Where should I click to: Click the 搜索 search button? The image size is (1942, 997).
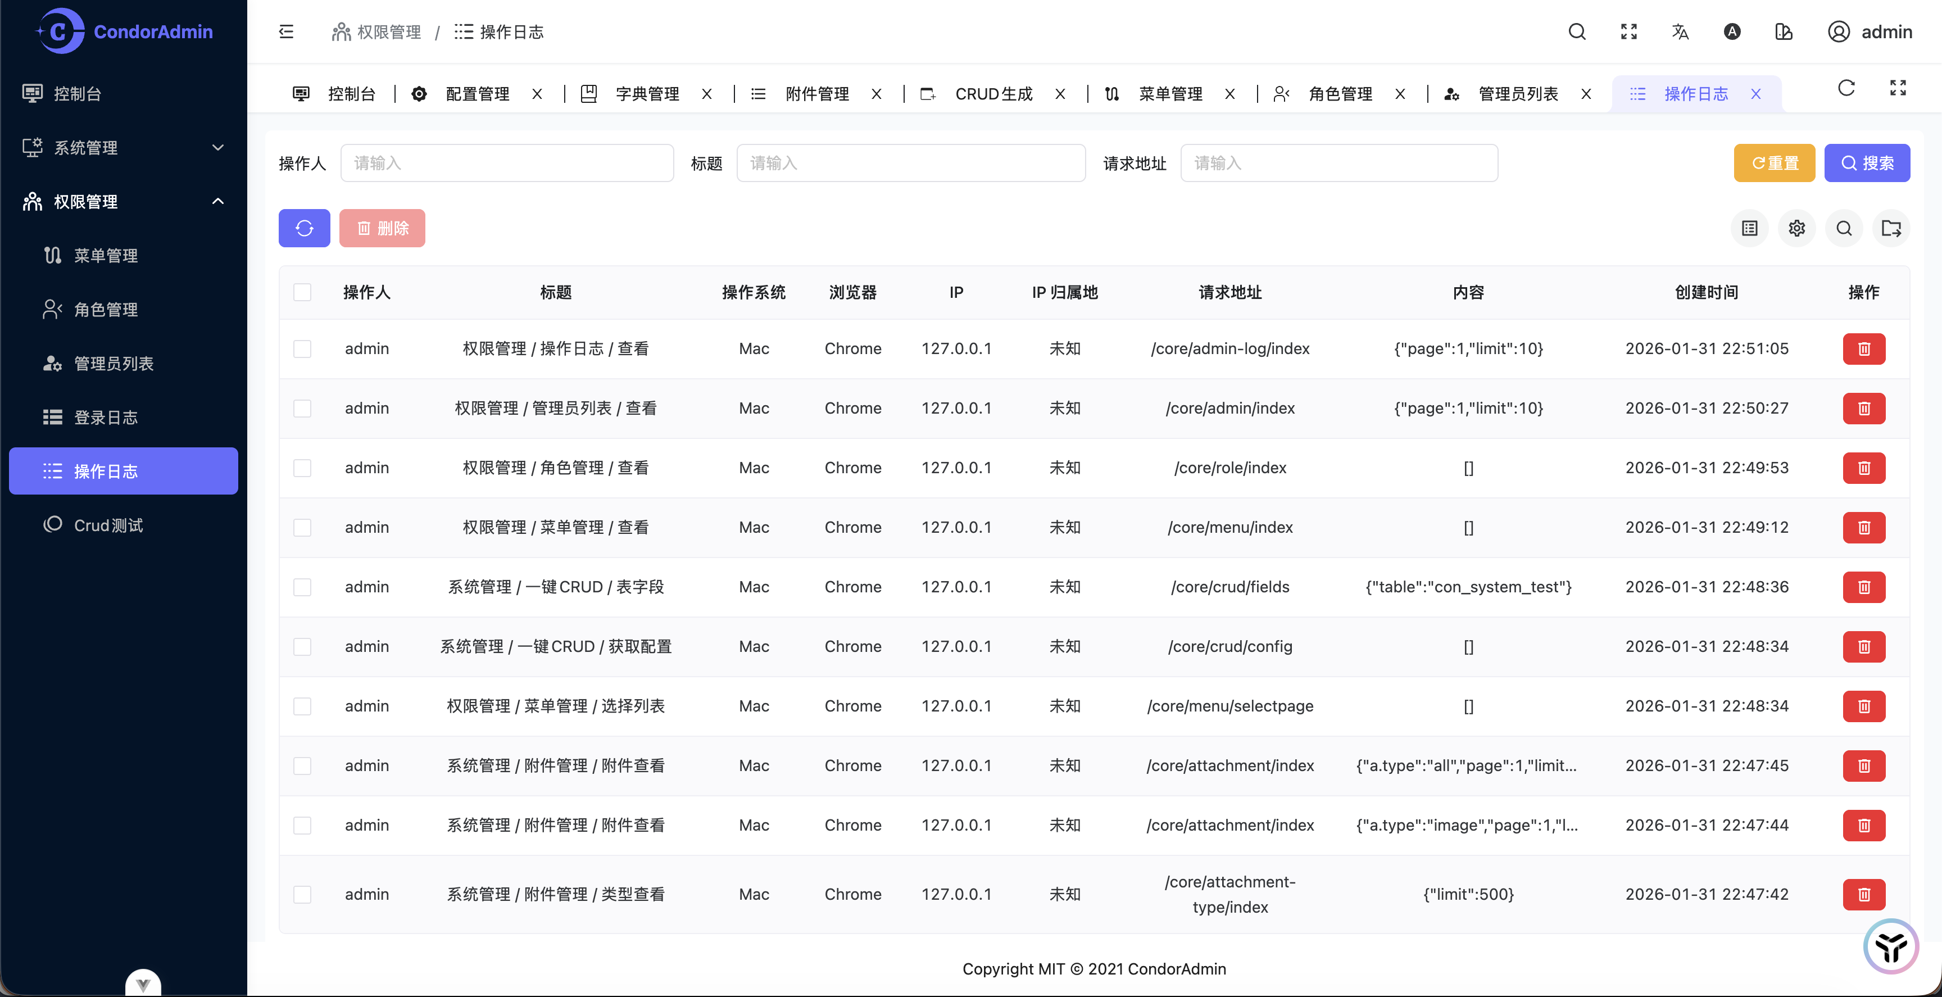click(1867, 163)
